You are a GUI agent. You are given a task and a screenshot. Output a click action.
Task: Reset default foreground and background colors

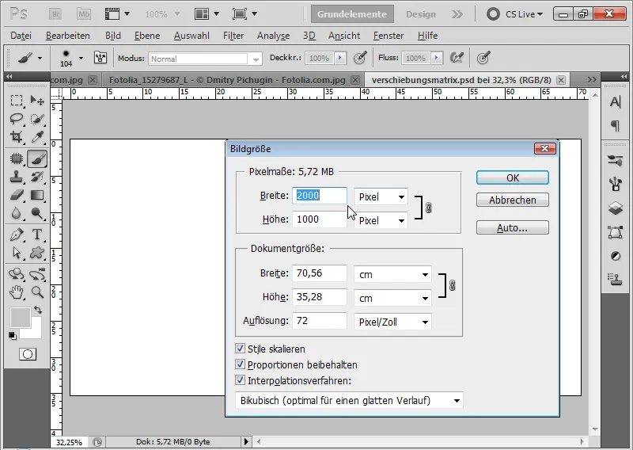pyautogui.click(x=13, y=336)
